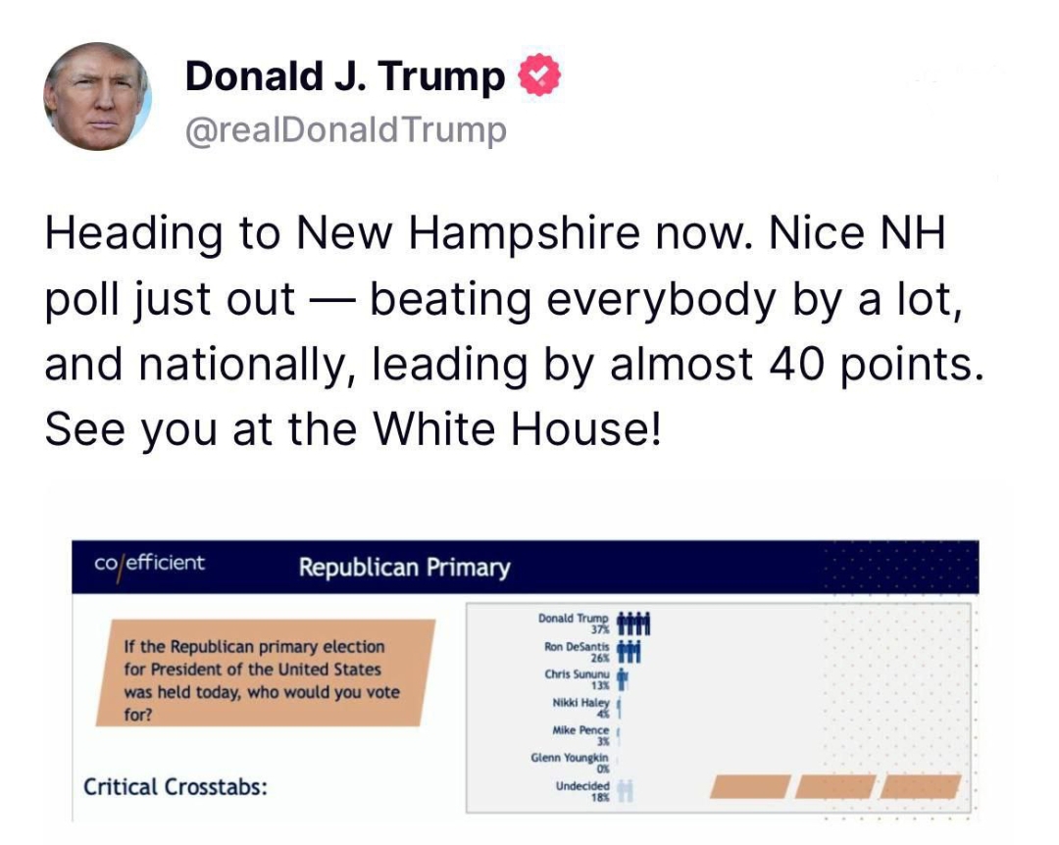Click the Nikki Haley 4% bar icon
The height and width of the screenshot is (845, 1059).
(x=619, y=708)
